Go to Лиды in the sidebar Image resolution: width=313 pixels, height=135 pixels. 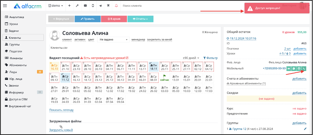pos(13,72)
